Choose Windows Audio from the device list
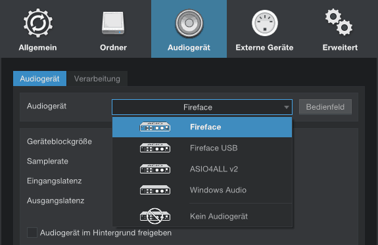 tap(202, 190)
